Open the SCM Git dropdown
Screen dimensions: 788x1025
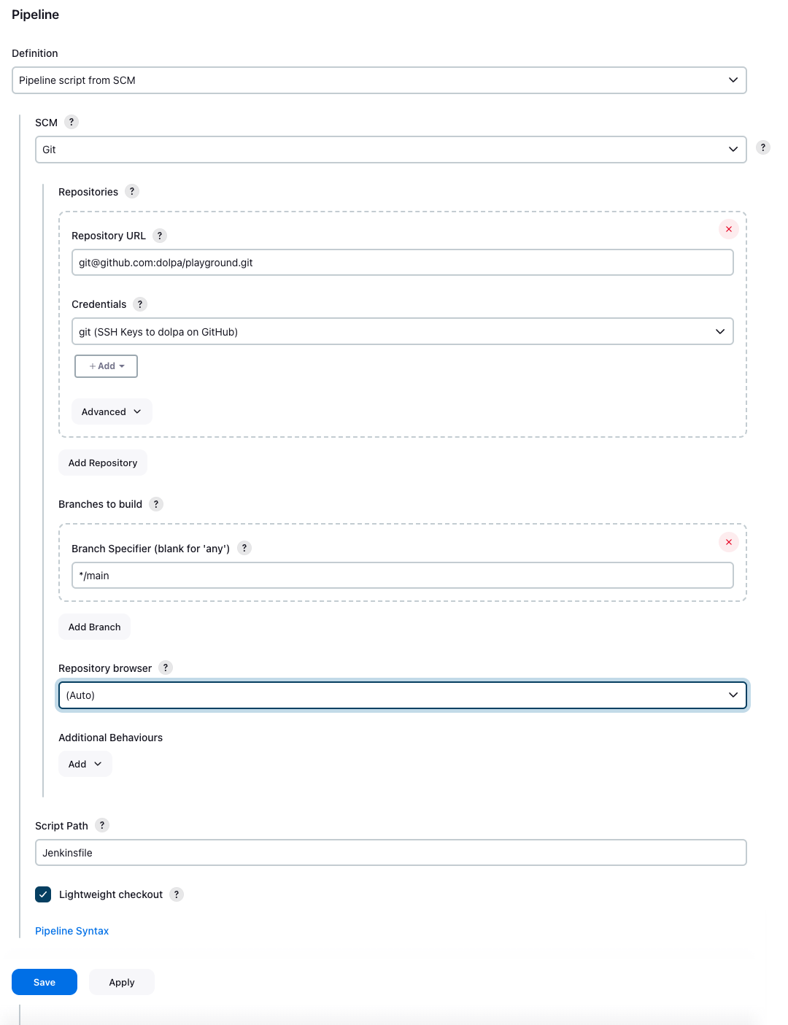point(390,150)
